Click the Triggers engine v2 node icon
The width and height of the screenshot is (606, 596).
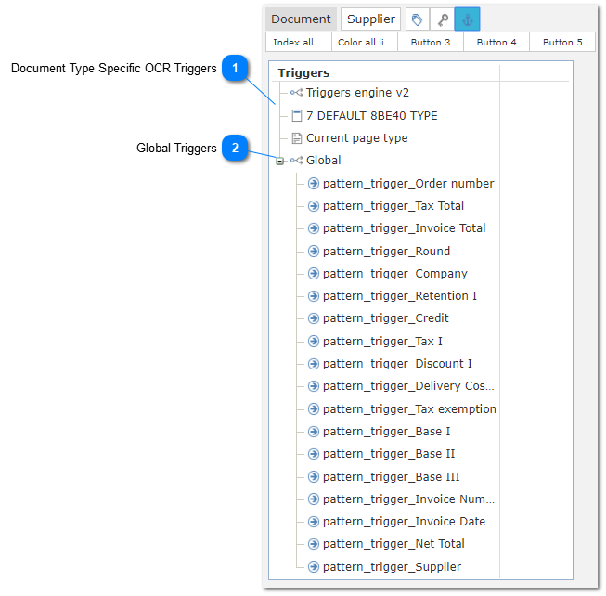click(x=296, y=93)
